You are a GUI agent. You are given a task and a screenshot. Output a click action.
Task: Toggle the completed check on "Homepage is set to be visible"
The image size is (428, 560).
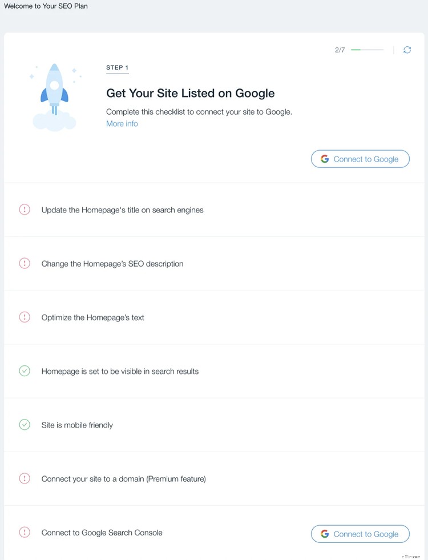tap(25, 371)
